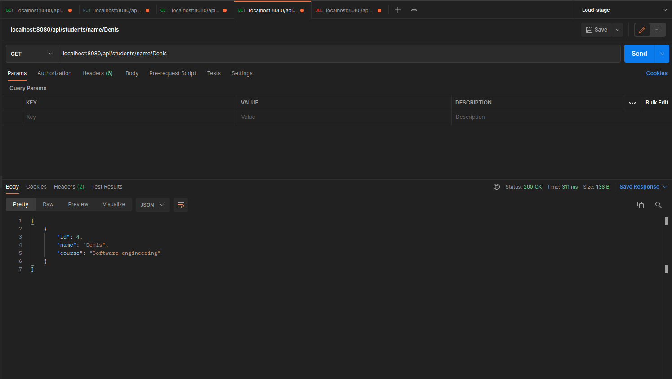Toggle line wrap icon in response toolbar
This screenshot has width=672, height=379.
click(181, 205)
